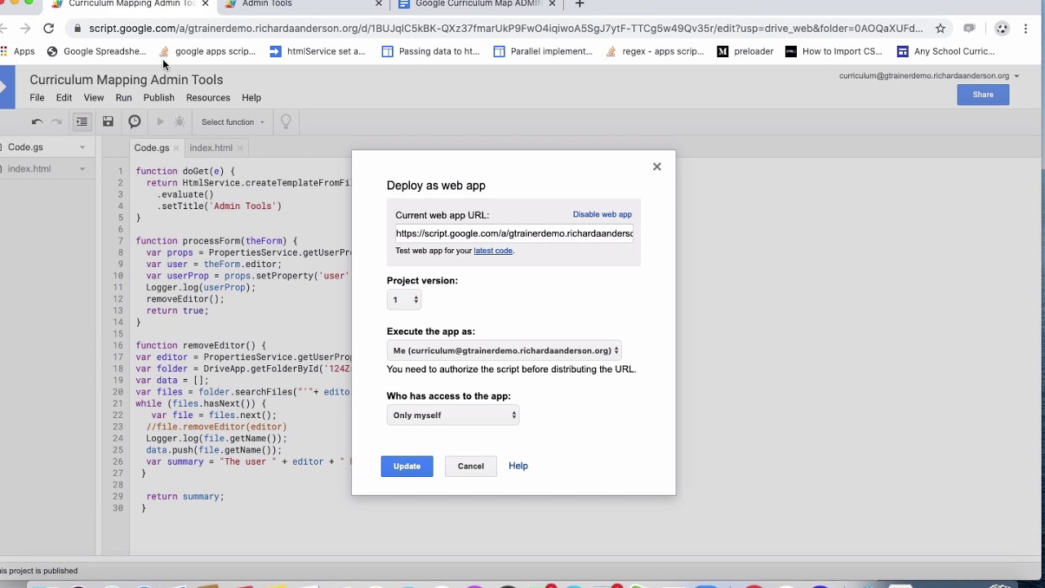Toggle indentation toolbar icon
Image resolution: width=1045 pixels, height=588 pixels.
click(x=82, y=122)
